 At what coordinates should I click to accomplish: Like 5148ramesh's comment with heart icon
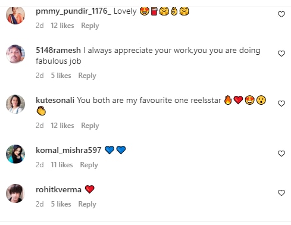[281, 54]
